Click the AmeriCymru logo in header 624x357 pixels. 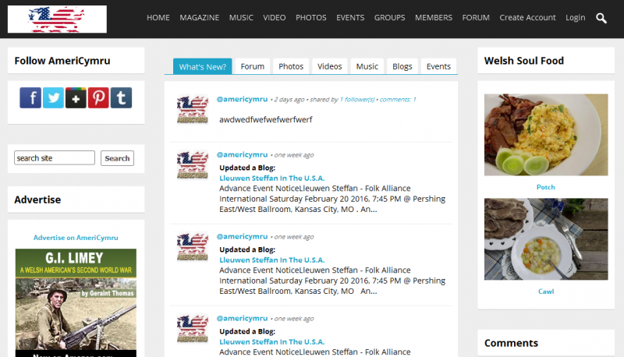click(57, 19)
